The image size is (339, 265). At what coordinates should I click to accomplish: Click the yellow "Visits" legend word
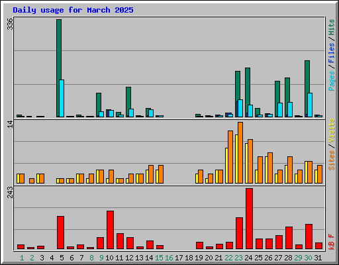(x=332, y=131)
